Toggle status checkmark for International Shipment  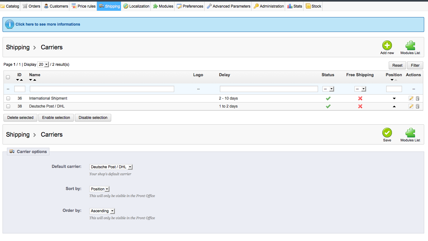click(x=328, y=98)
